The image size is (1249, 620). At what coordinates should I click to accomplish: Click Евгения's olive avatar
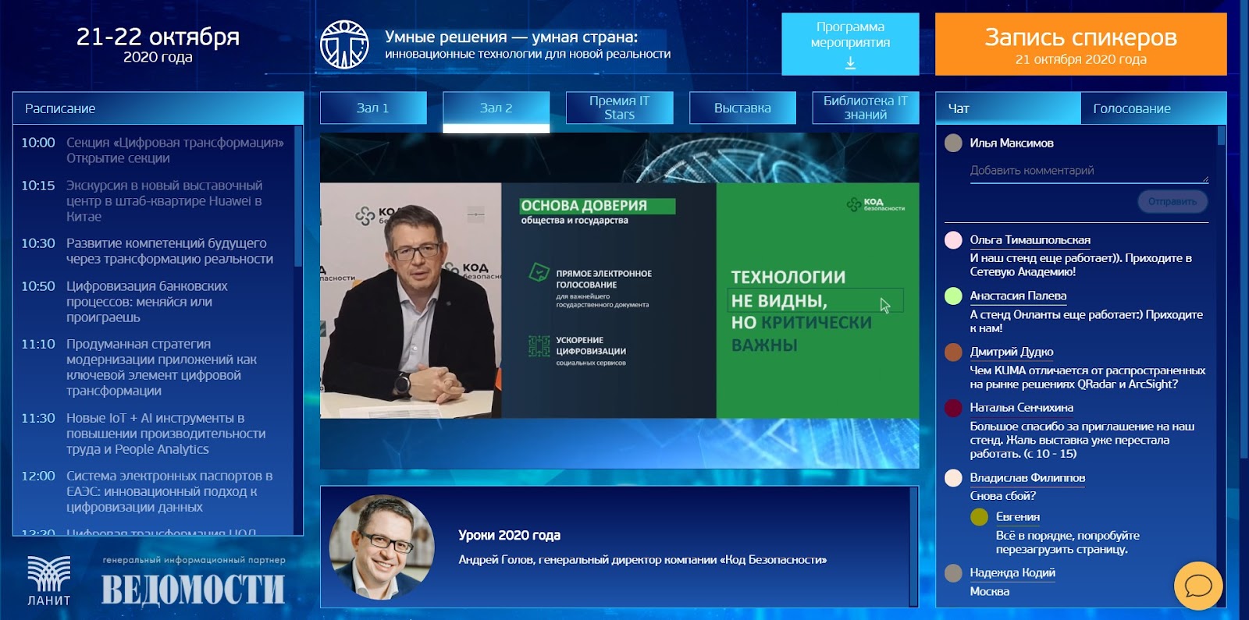[x=979, y=516]
